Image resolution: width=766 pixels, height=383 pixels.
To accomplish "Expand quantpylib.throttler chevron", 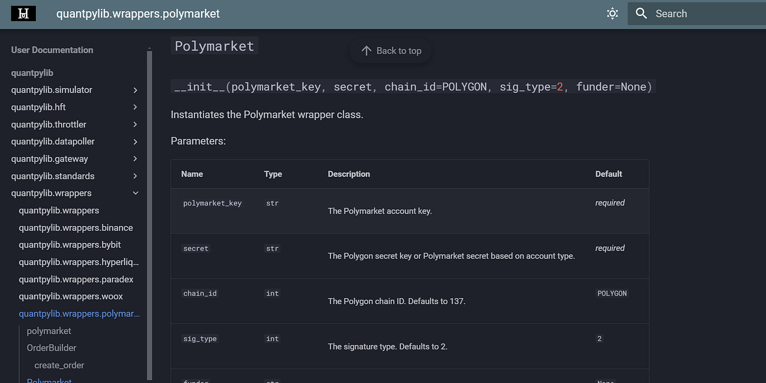I will [136, 124].
